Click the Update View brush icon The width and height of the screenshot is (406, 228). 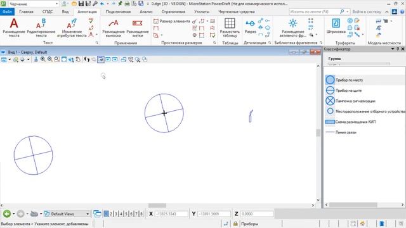[36, 60]
